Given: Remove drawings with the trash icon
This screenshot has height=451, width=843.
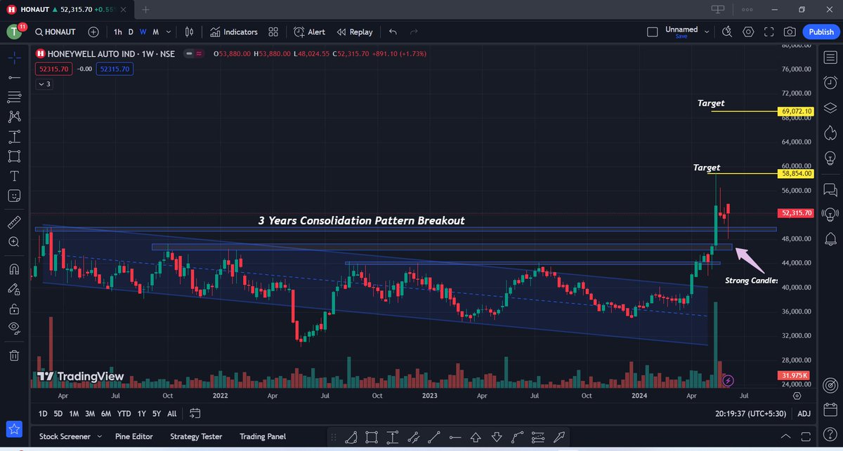Looking at the screenshot, I should (x=14, y=356).
